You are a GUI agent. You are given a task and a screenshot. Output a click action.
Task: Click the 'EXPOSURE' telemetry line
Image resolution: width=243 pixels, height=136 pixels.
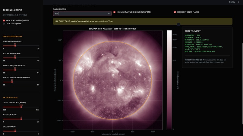(x=194, y=42)
